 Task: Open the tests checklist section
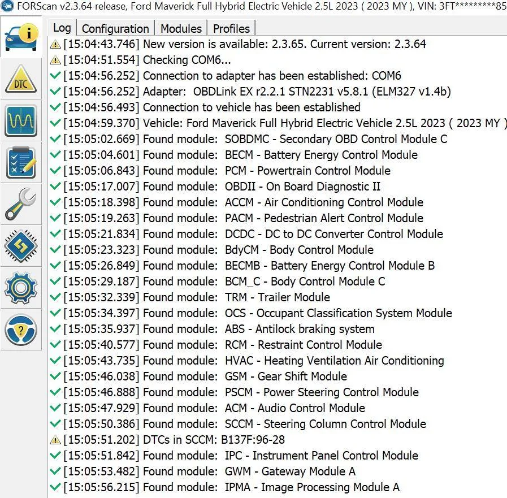tap(21, 162)
